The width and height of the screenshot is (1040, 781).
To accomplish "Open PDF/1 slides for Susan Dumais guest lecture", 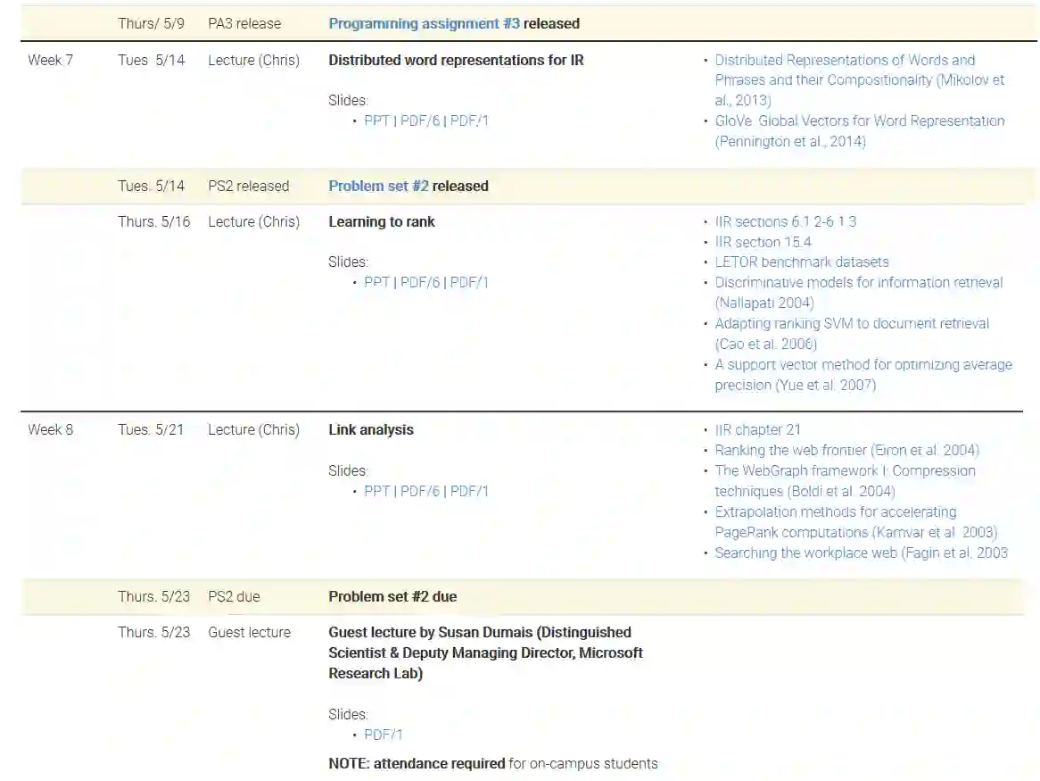I will point(384,735).
